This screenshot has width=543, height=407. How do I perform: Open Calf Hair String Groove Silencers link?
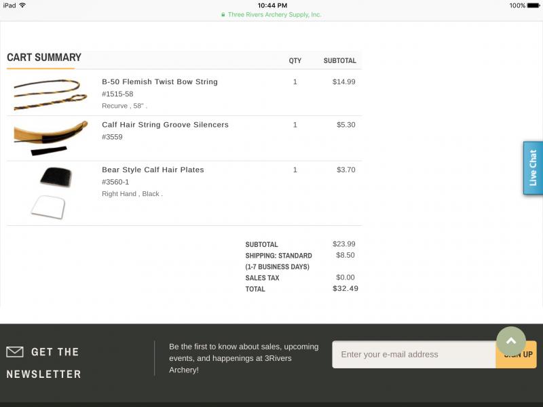(165, 125)
